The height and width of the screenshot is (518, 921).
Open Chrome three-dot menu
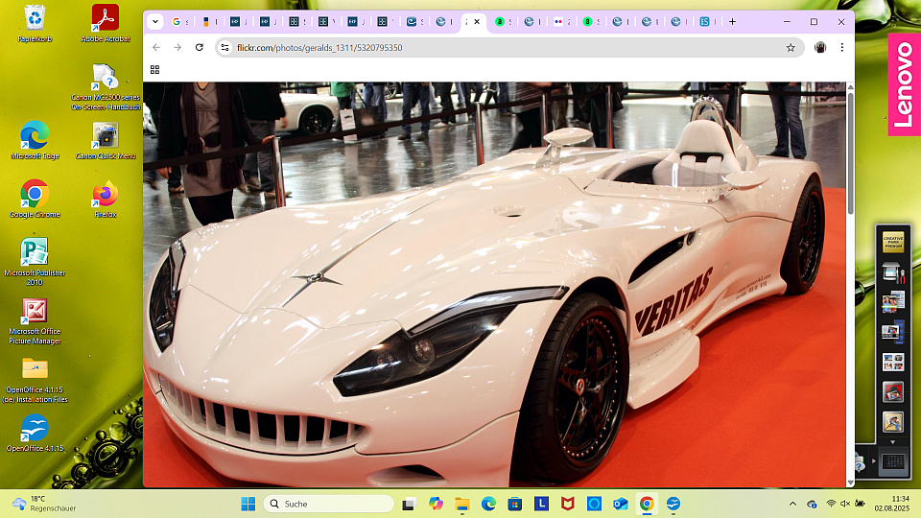point(841,48)
